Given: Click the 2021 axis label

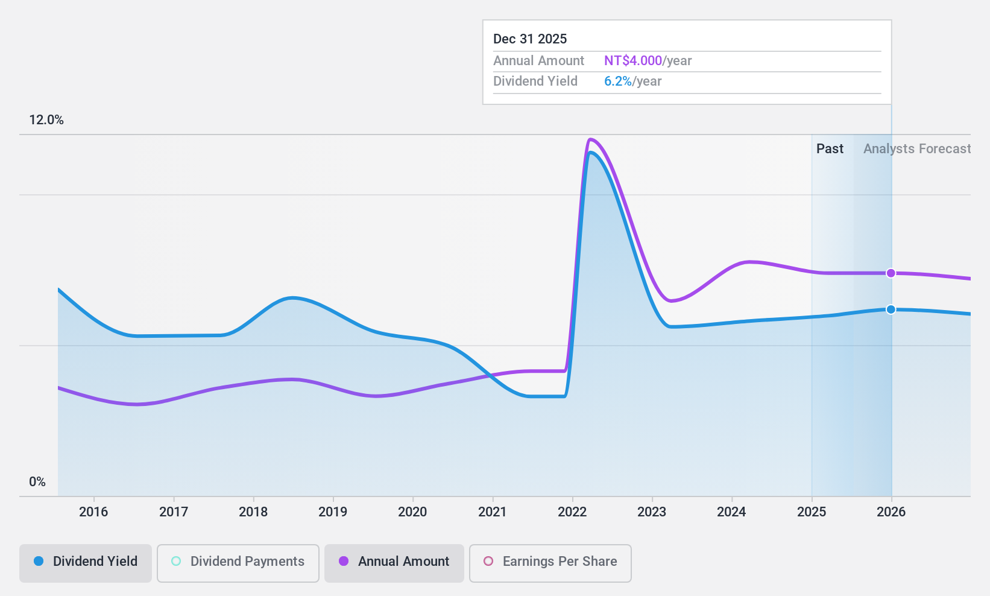Looking at the screenshot, I should 493,512.
